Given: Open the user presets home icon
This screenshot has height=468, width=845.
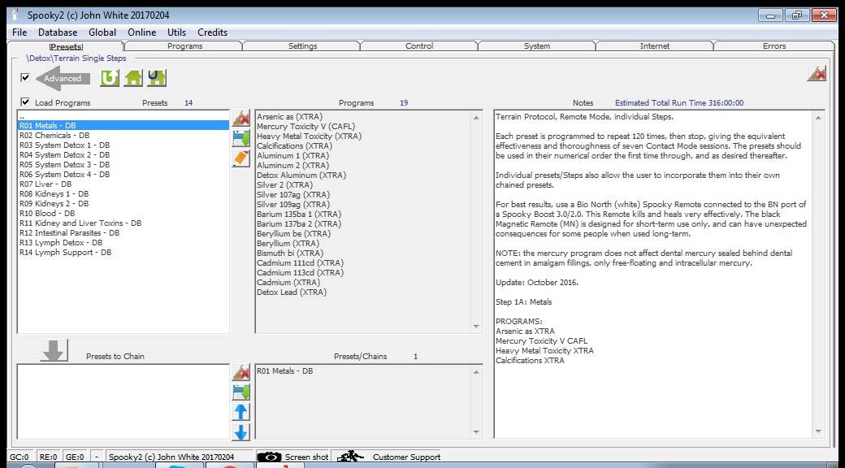Looking at the screenshot, I should coord(157,78).
